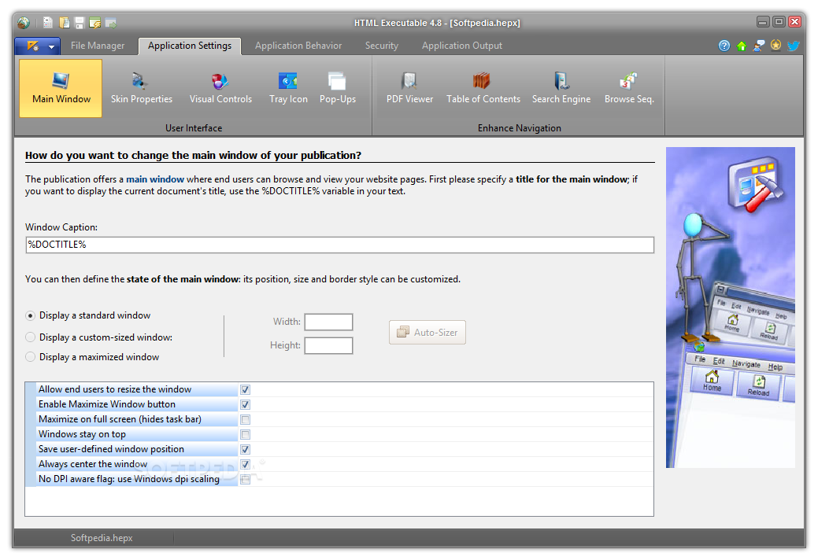The width and height of the screenshot is (818, 560).
Task: Open a project file from the quick toolbar
Action: [x=65, y=23]
